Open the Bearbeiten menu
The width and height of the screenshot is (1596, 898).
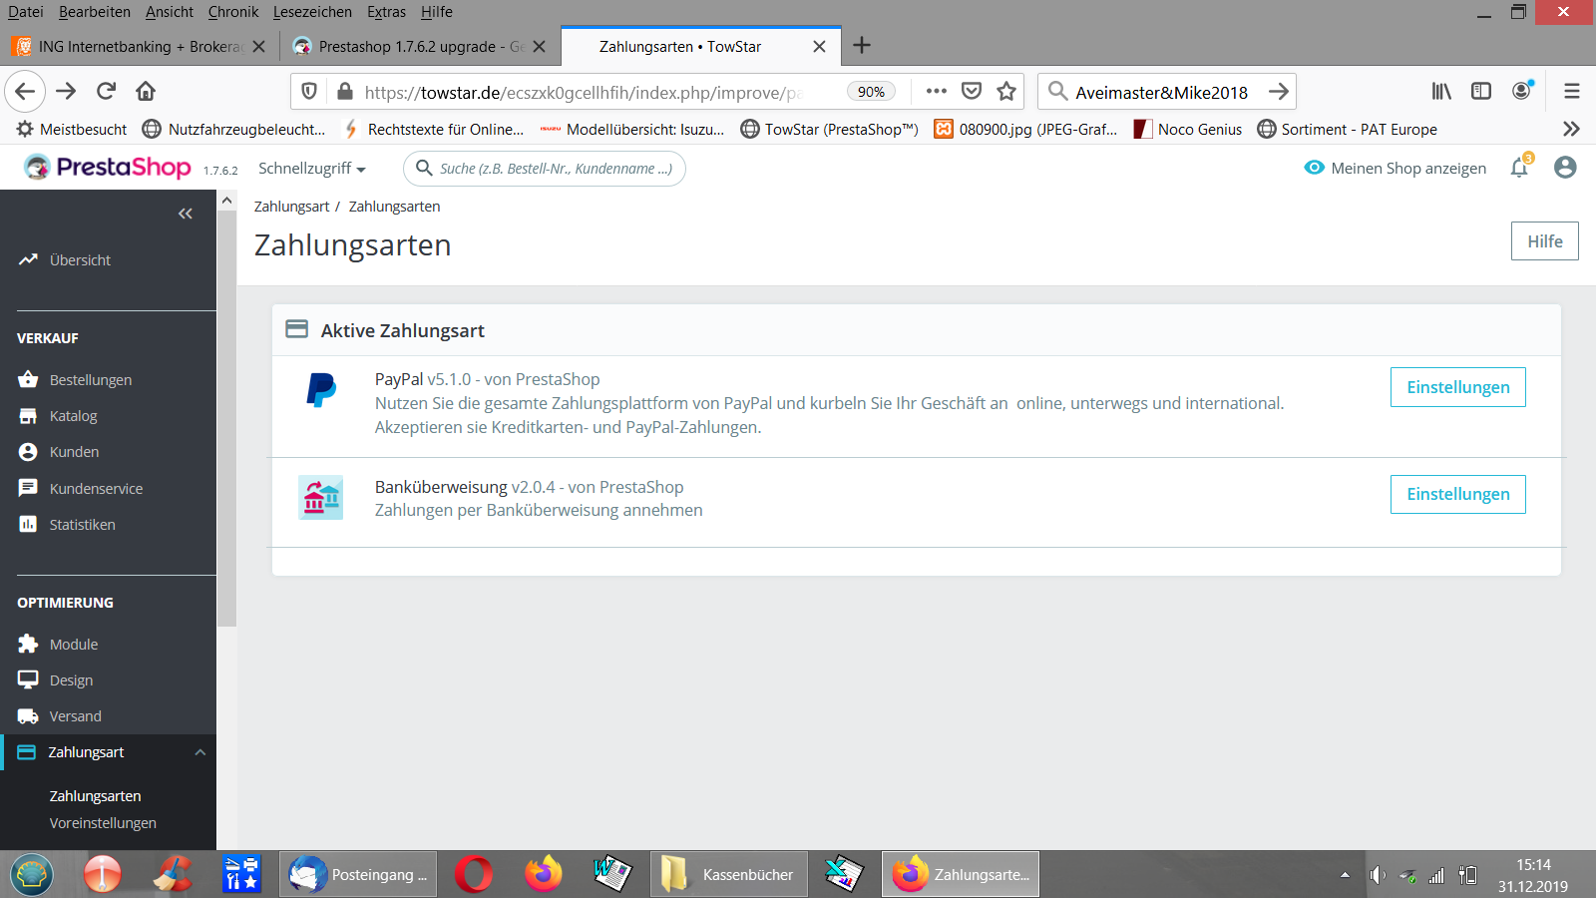coord(95,12)
